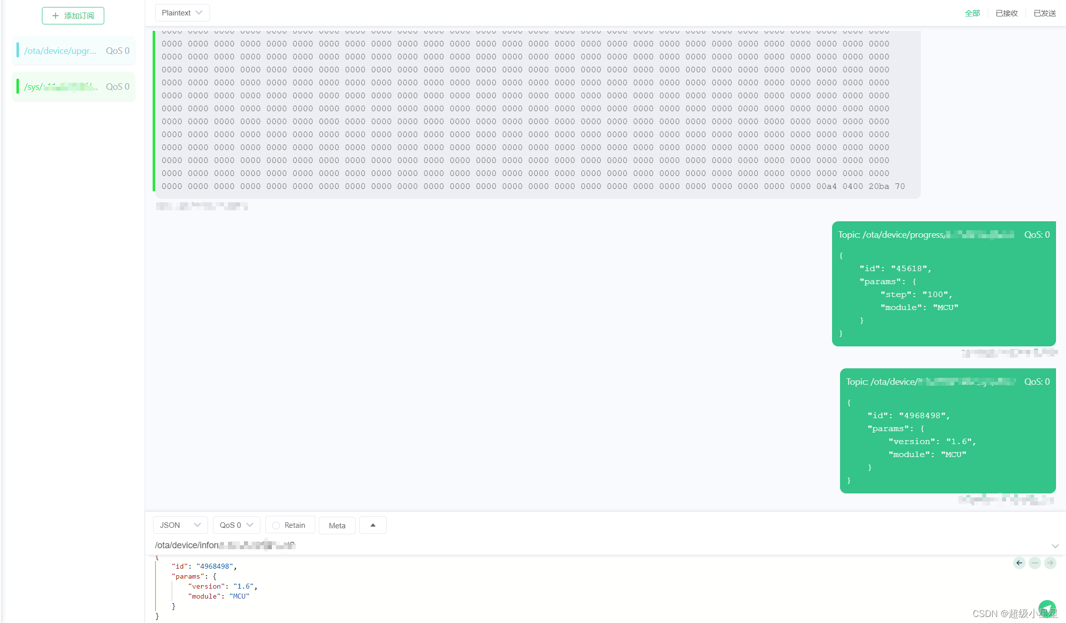Click the middle minus history icon
Viewport: 1066px width, 623px height.
click(x=1035, y=563)
